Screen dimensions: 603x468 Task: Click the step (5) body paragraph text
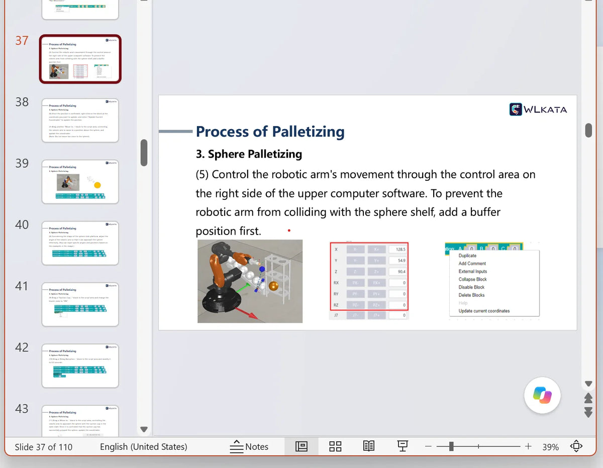pyautogui.click(x=365, y=203)
